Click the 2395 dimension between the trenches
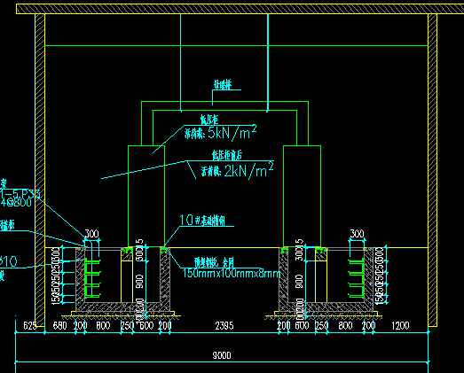This screenshot has width=464, height=373. pos(224,326)
